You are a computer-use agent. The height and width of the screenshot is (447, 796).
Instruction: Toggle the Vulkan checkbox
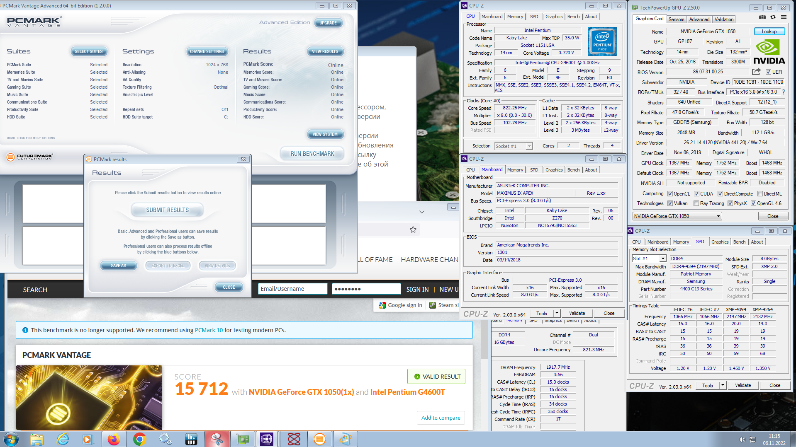pyautogui.click(x=670, y=203)
